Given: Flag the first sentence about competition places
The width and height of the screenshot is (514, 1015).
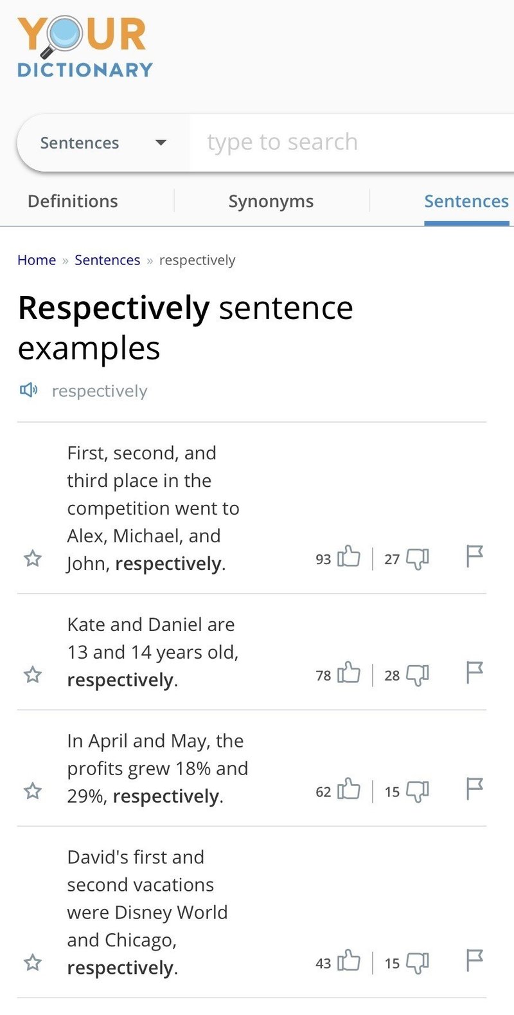Looking at the screenshot, I should tap(474, 556).
